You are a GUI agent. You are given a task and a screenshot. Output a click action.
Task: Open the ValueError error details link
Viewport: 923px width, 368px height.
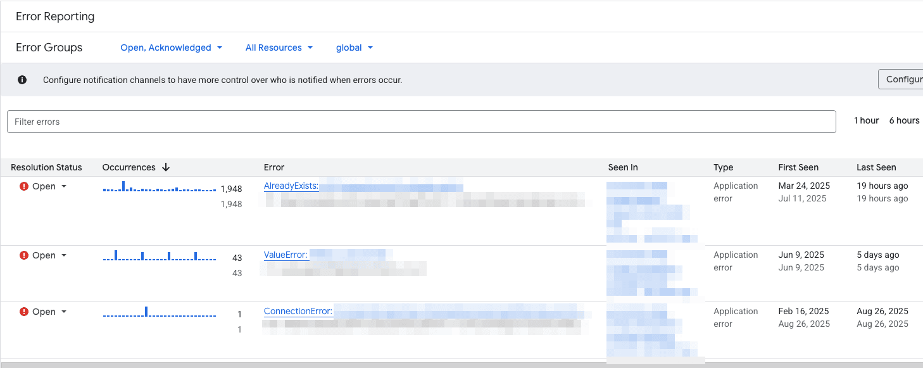point(286,255)
